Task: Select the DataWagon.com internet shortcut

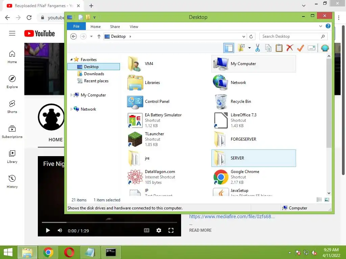Action: [151, 177]
